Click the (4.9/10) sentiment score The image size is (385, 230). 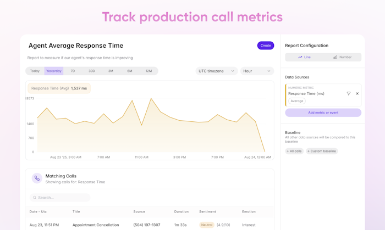click(223, 225)
